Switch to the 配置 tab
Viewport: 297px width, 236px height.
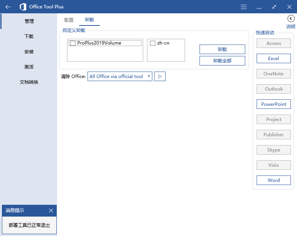pyautogui.click(x=69, y=20)
